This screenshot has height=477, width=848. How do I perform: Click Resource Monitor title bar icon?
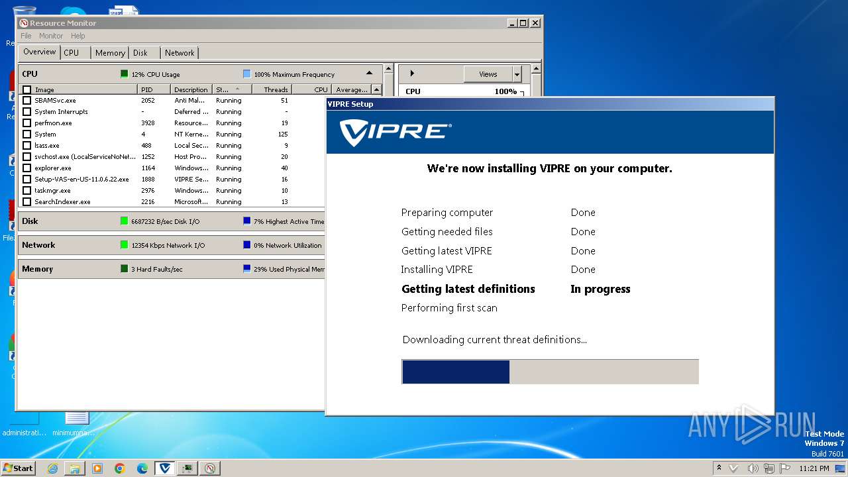[x=24, y=23]
